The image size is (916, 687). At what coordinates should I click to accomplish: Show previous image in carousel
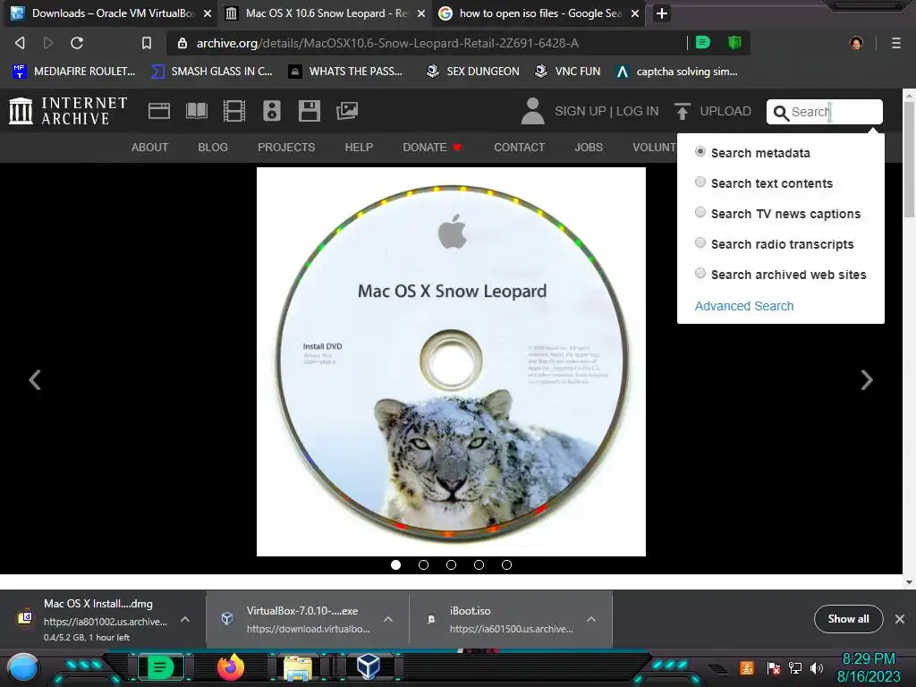click(35, 379)
